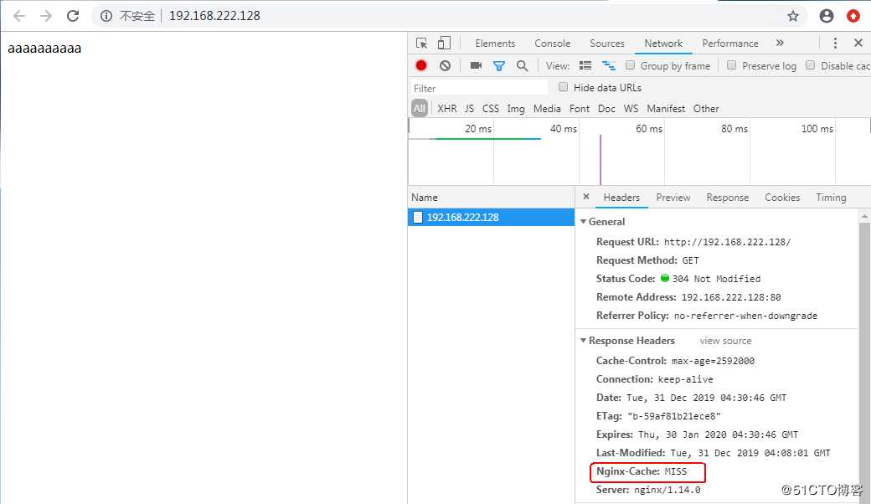Click the 304 Not Modified status
Screen dimensions: 871x504
pyautogui.click(x=716, y=279)
